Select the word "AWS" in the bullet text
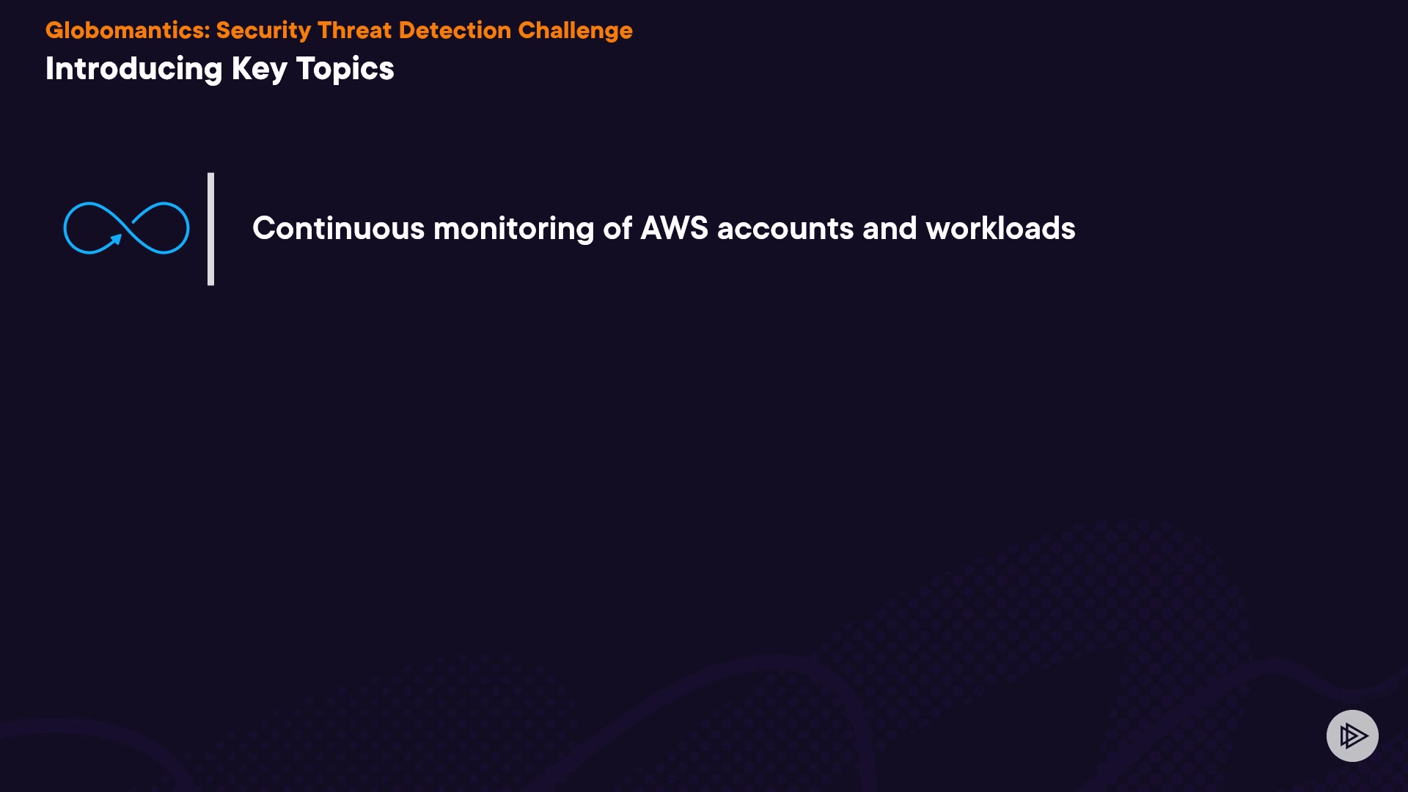This screenshot has height=792, width=1408. (x=674, y=228)
